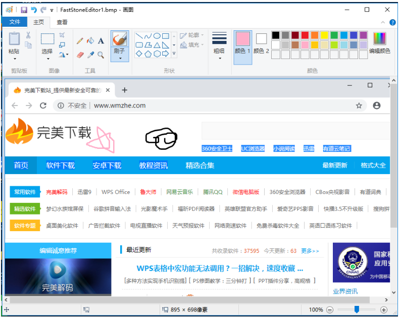The image size is (399, 318).
Task: Pick the purple color swatch
Action: click(363, 35)
